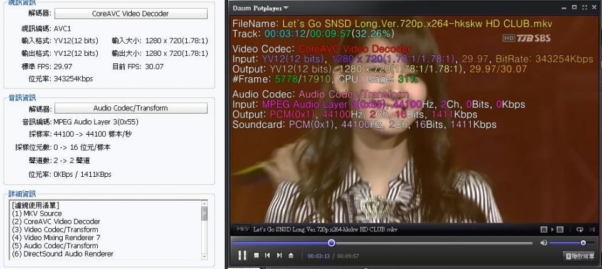Set repeat point A
The height and width of the screenshot is (269, 602).
click(544, 229)
